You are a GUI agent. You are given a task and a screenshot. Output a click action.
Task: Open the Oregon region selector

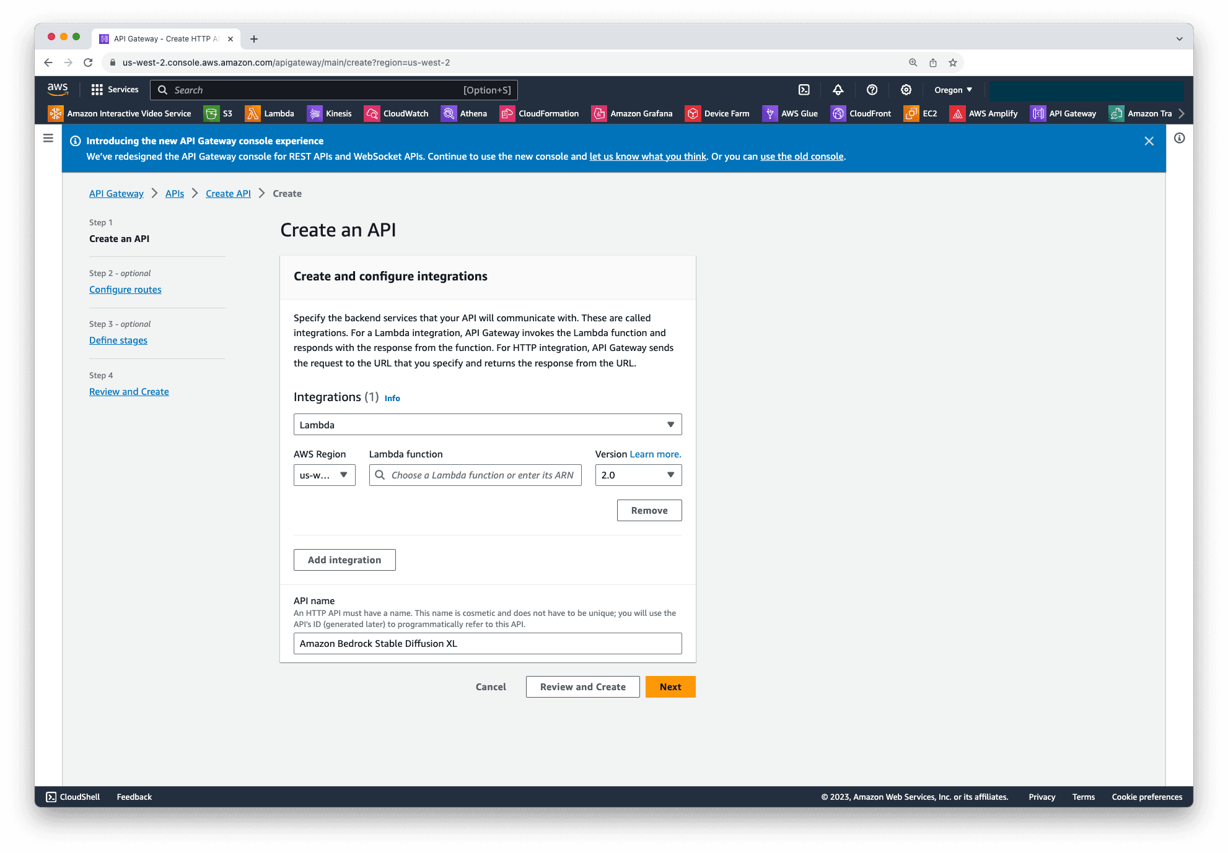954,90
